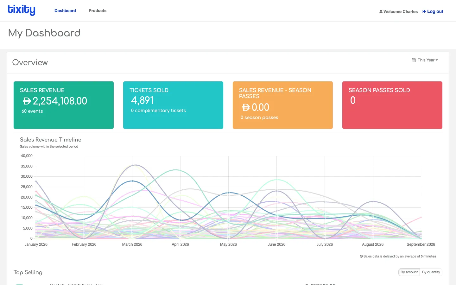This screenshot has width=456, height=285.
Task: Click the 0 season passes text
Action: click(259, 117)
